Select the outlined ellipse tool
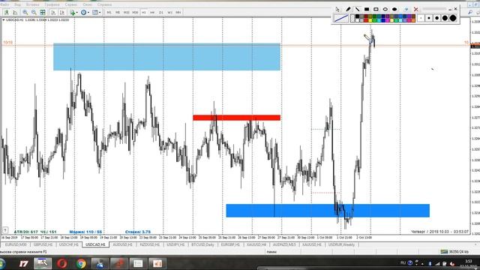This screenshot has width=480, height=270. 385,9
